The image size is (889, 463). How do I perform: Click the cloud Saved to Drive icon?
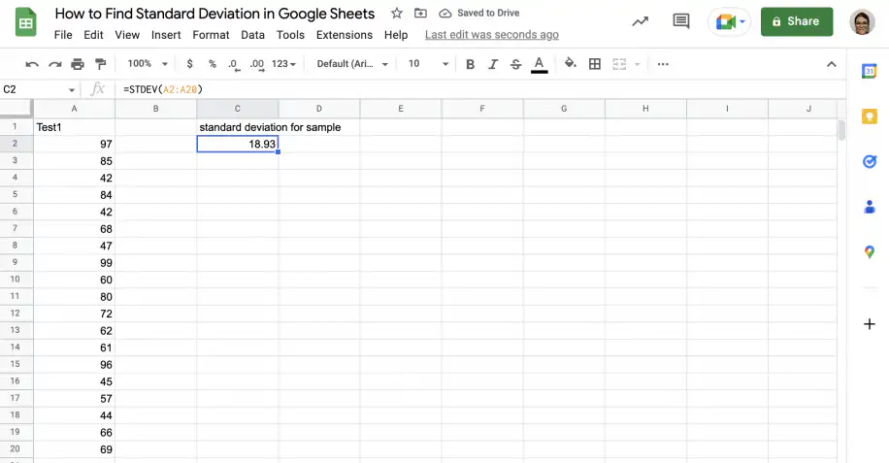click(x=445, y=13)
